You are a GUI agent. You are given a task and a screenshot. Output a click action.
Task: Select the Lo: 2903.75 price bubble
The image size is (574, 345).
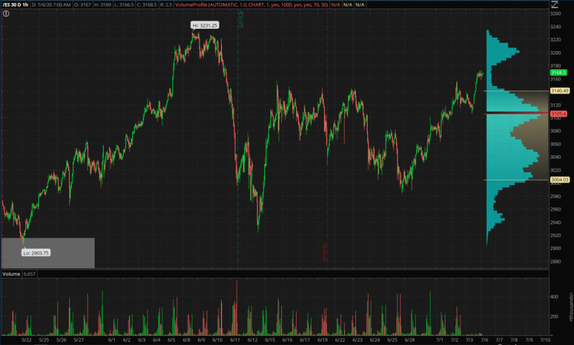click(36, 252)
